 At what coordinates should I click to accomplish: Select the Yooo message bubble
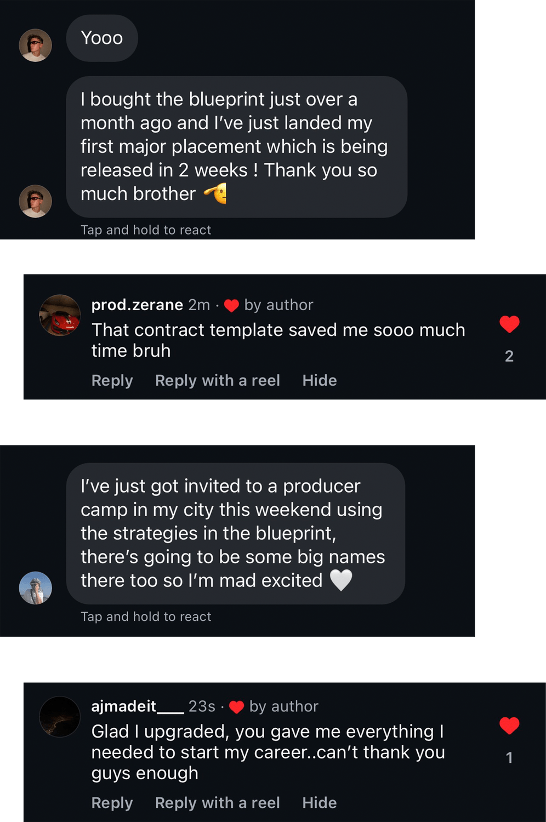coord(102,38)
